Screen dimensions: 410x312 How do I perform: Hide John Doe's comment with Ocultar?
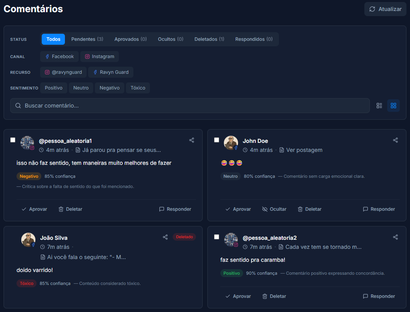point(274,209)
